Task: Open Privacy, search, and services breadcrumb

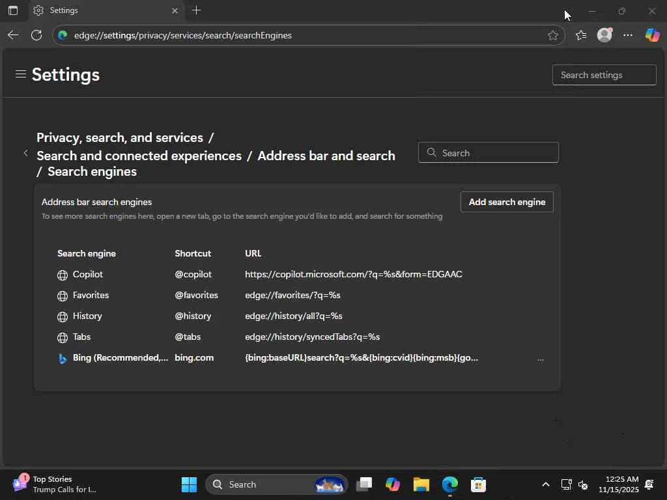Action: coord(120,137)
